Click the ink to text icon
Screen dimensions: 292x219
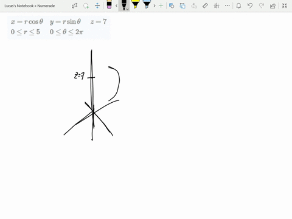tap(194, 5)
